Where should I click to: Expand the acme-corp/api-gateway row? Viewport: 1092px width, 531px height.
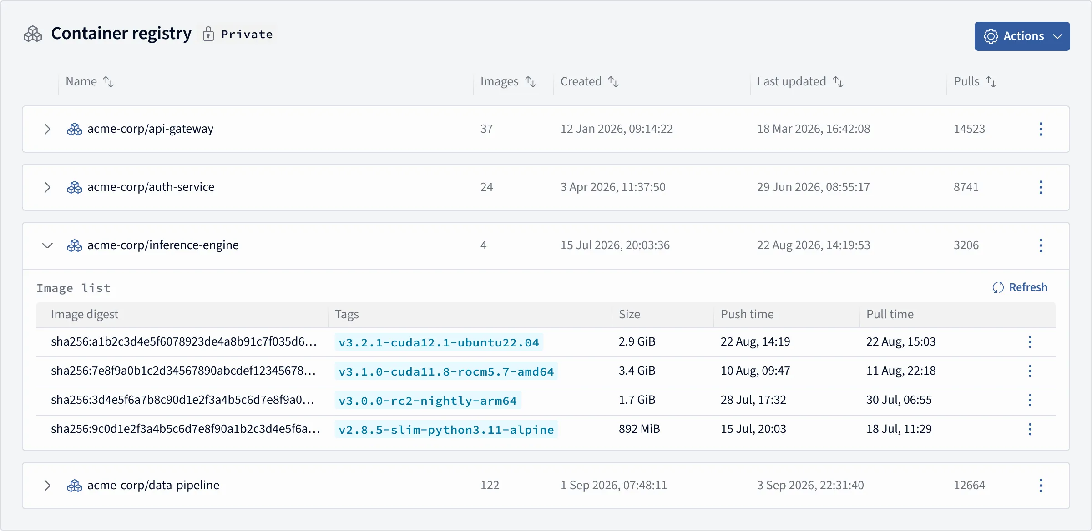(x=47, y=129)
